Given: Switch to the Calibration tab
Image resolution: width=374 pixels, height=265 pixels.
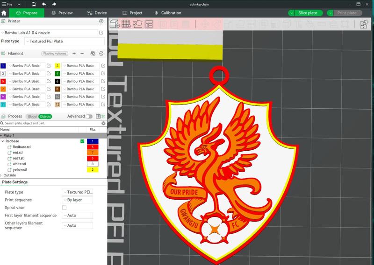Looking at the screenshot, I should [x=168, y=13].
